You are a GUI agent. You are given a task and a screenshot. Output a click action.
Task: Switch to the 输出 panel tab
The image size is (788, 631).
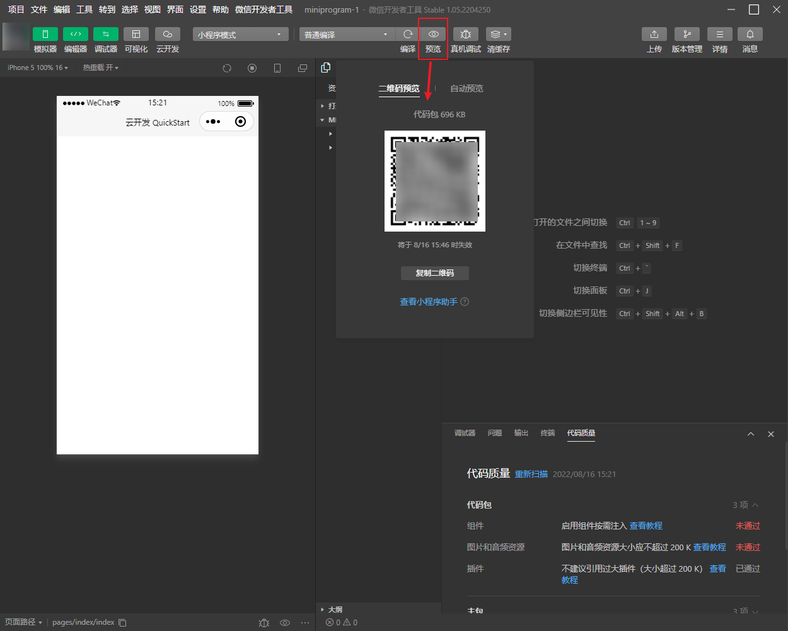coord(521,433)
